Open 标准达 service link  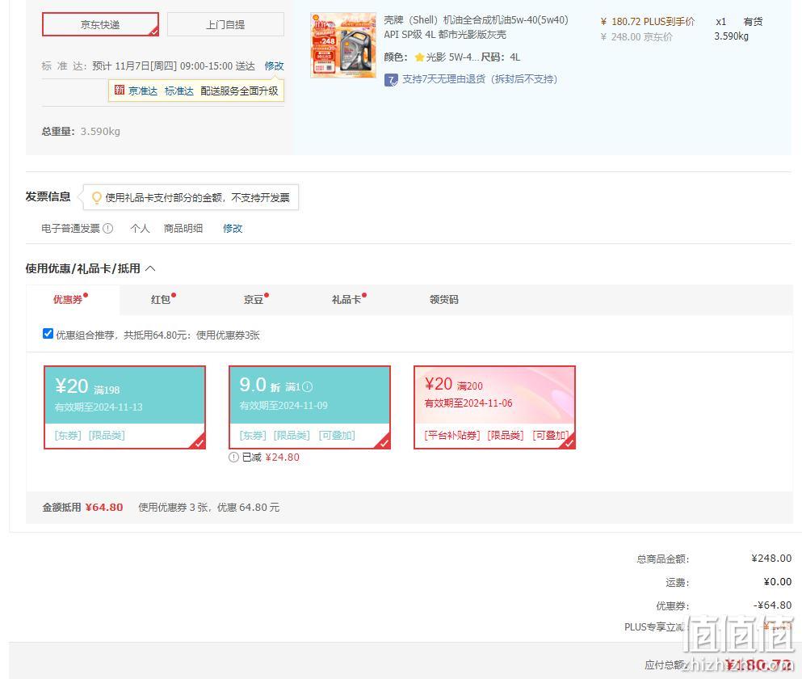[x=179, y=91]
